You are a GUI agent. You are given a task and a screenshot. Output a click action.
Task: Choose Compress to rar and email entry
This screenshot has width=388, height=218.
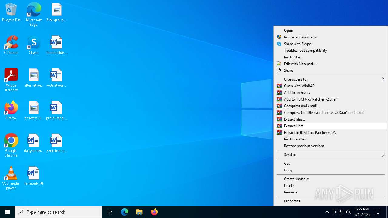pos(330,113)
